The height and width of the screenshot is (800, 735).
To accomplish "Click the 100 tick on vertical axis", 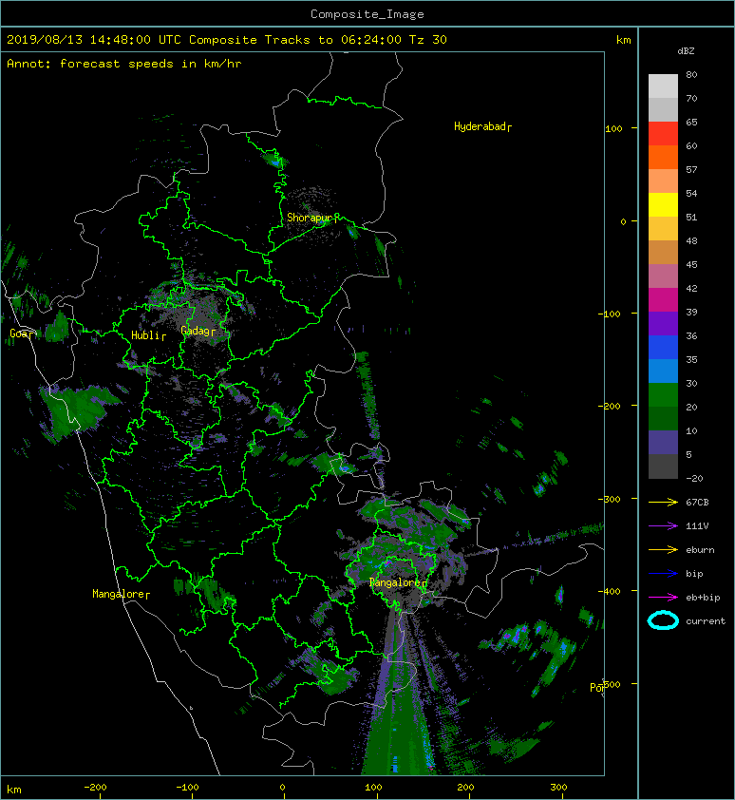I will (x=613, y=128).
